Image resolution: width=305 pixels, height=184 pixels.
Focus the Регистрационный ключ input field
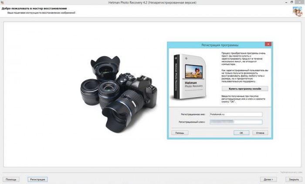[236, 122]
